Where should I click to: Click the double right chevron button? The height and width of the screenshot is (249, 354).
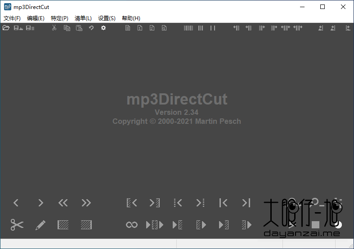(86, 203)
